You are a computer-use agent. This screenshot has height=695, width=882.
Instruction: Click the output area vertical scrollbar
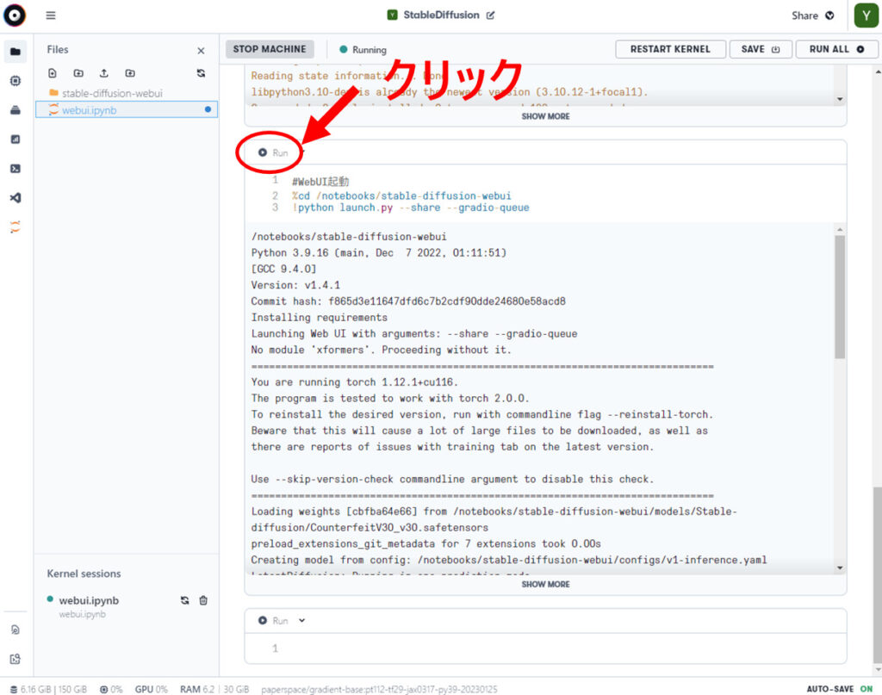tap(840, 297)
